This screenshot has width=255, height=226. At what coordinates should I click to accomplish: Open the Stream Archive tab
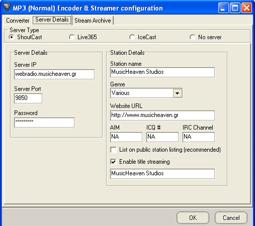pos(93,21)
